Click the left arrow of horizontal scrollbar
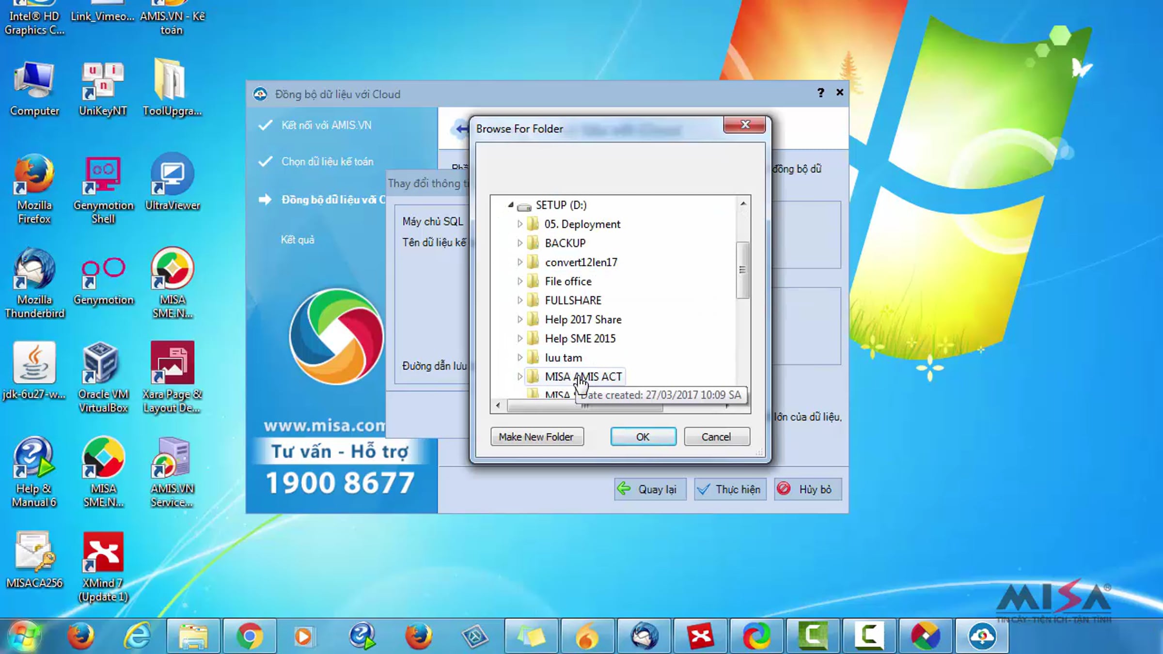 pyautogui.click(x=498, y=405)
